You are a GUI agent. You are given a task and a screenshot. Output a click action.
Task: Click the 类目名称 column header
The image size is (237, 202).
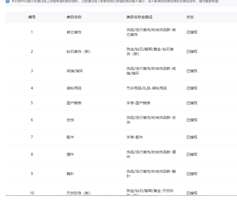click(74, 17)
